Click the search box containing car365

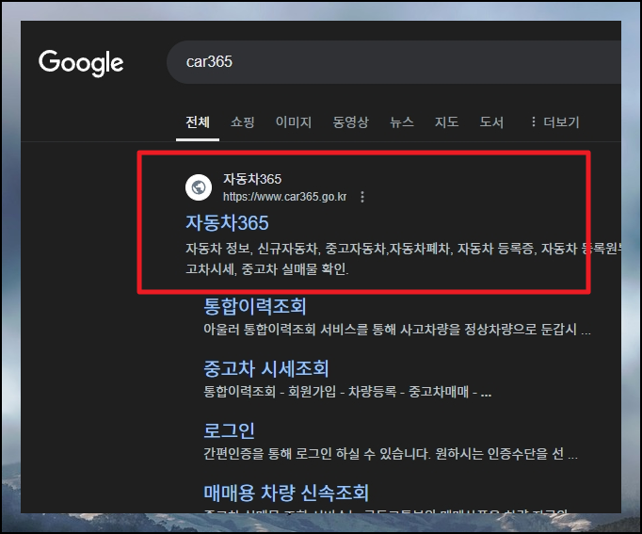[393, 62]
